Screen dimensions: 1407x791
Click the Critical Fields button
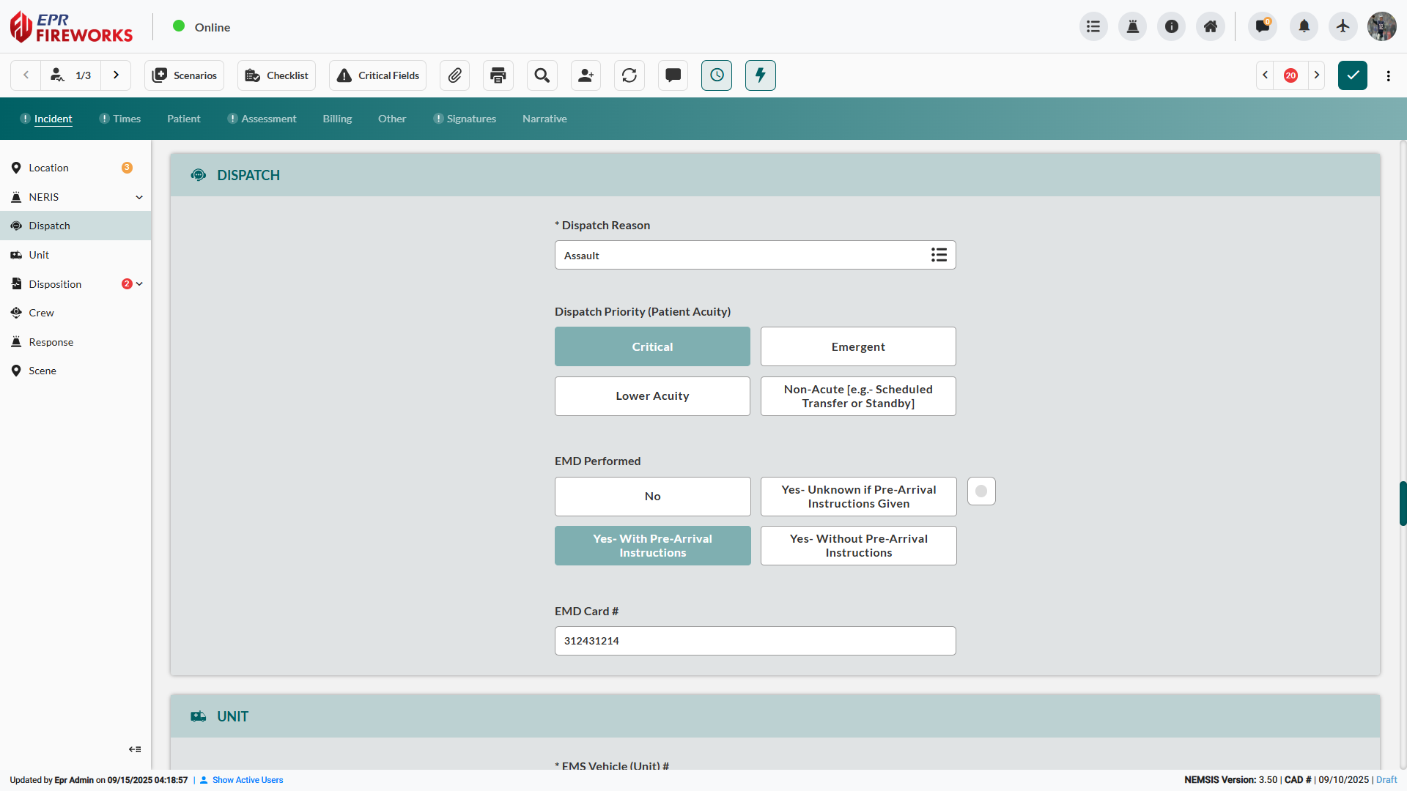tap(377, 75)
